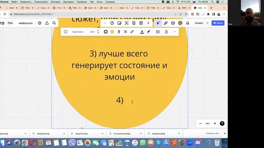Screen dimensions: 264x148
Task: Insert link via chain icon
Action: (132, 32)
